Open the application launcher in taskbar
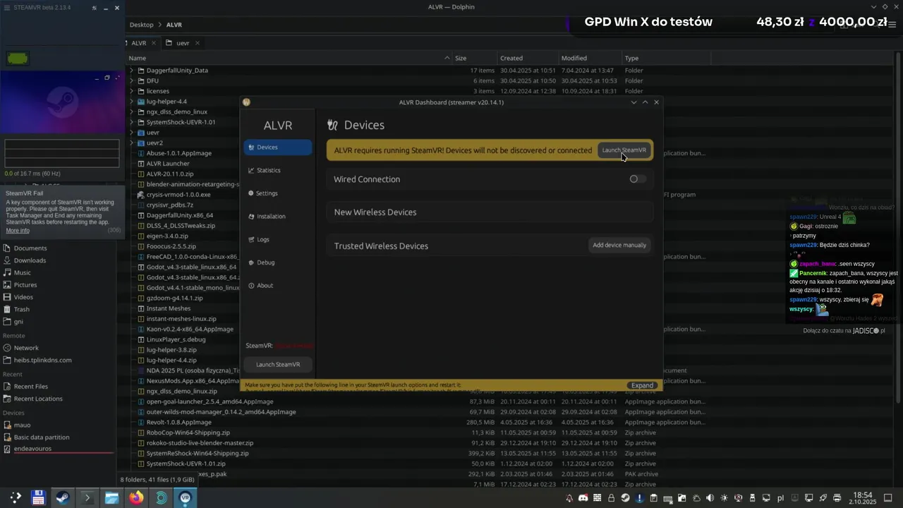This screenshot has height=508, width=903. click(x=15, y=497)
